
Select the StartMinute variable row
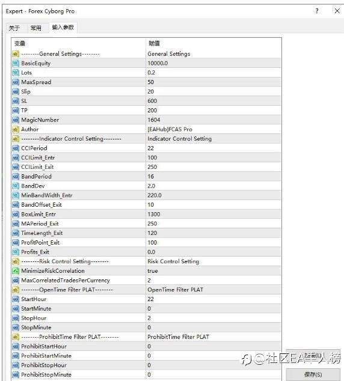[x=146, y=309]
